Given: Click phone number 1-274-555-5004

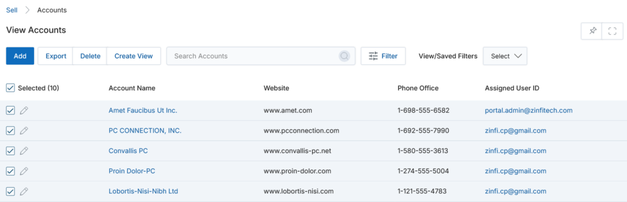Looking at the screenshot, I should pyautogui.click(x=423, y=171).
